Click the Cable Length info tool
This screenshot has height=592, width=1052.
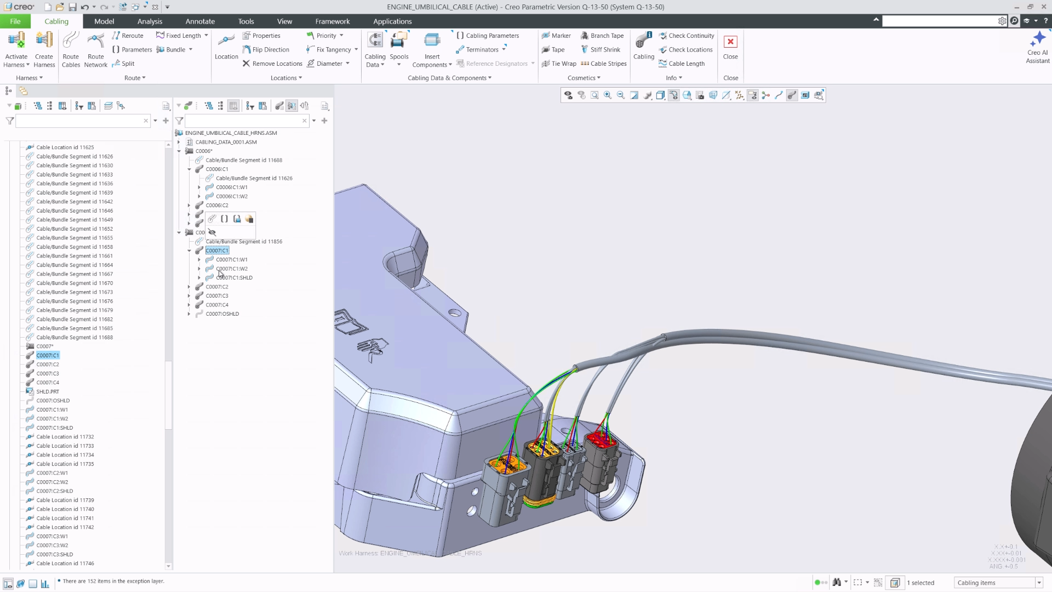(x=682, y=64)
